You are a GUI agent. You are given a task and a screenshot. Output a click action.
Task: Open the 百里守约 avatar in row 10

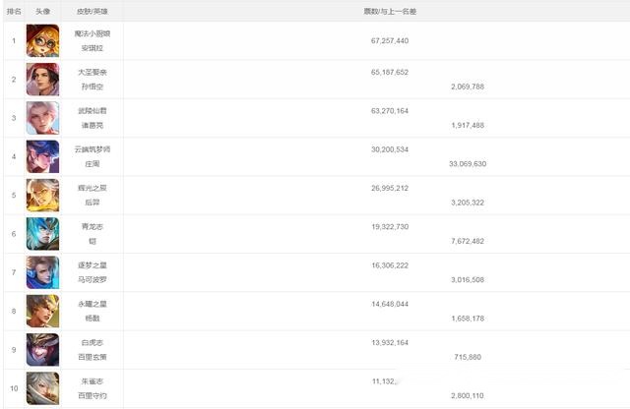(42, 388)
